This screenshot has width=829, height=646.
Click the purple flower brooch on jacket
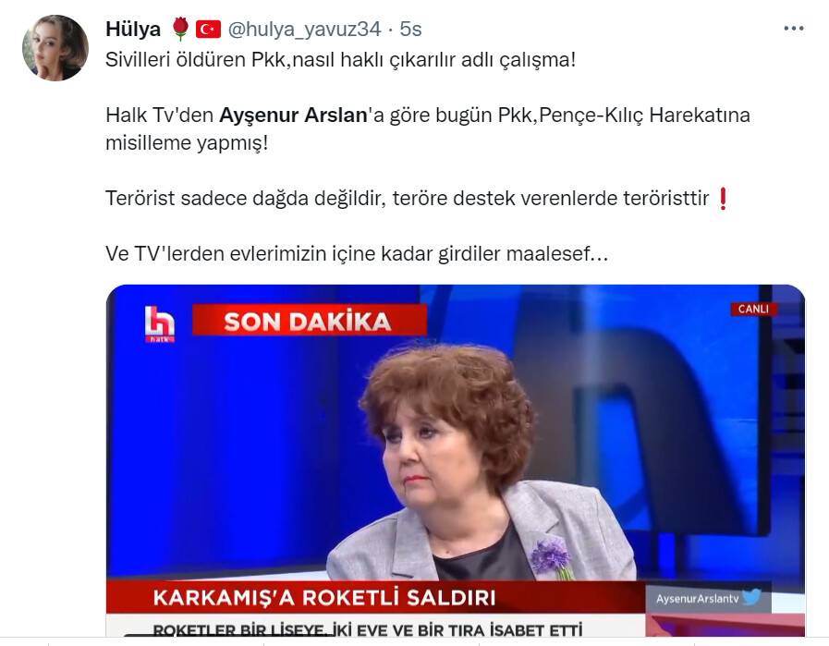point(552,556)
